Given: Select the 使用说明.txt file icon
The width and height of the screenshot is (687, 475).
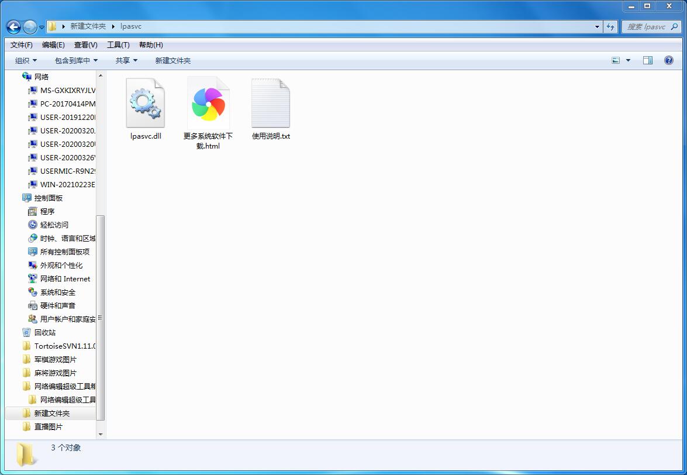Looking at the screenshot, I should (x=270, y=104).
